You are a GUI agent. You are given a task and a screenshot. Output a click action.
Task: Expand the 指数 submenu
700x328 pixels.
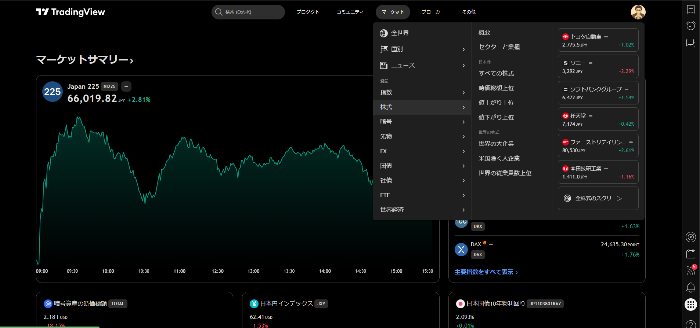(x=463, y=92)
